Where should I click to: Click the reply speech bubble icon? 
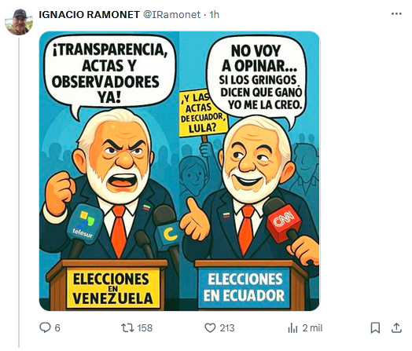click(45, 327)
